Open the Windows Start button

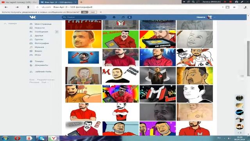[x=5, y=138]
